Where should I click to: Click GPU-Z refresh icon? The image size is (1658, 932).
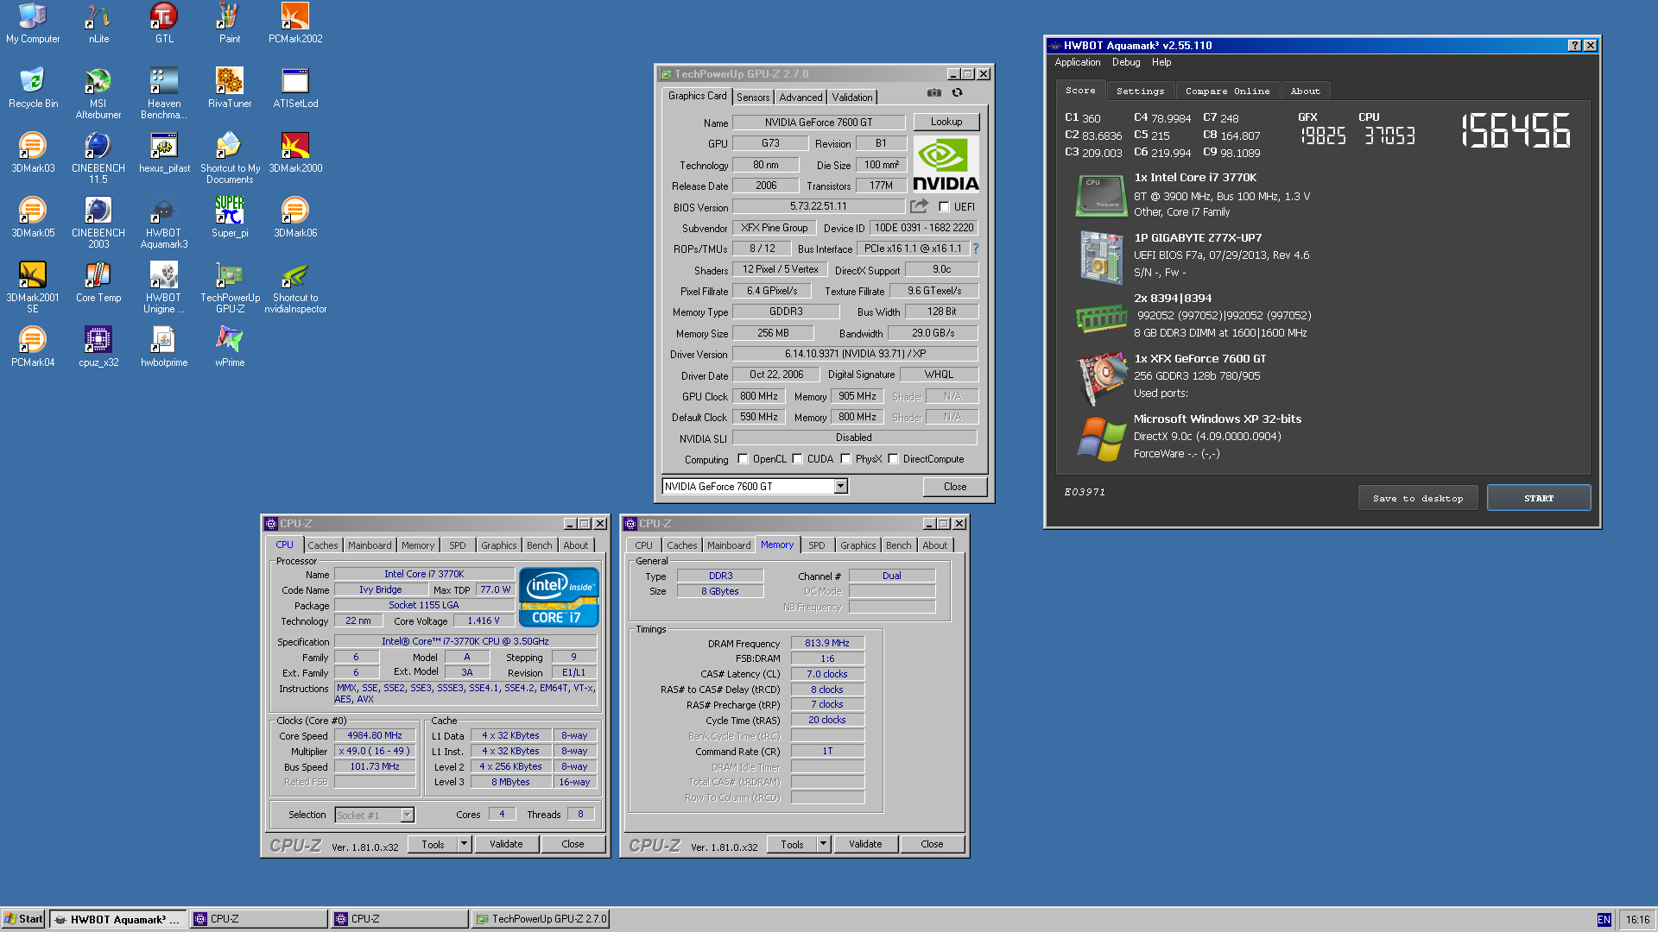point(957,92)
